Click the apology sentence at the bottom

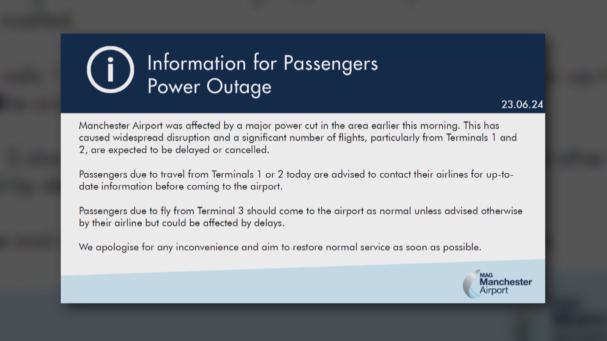point(280,247)
